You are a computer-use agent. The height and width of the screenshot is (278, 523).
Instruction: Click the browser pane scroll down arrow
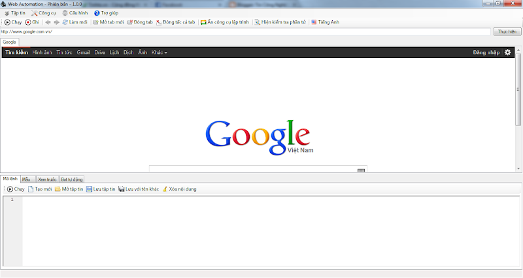(x=518, y=169)
